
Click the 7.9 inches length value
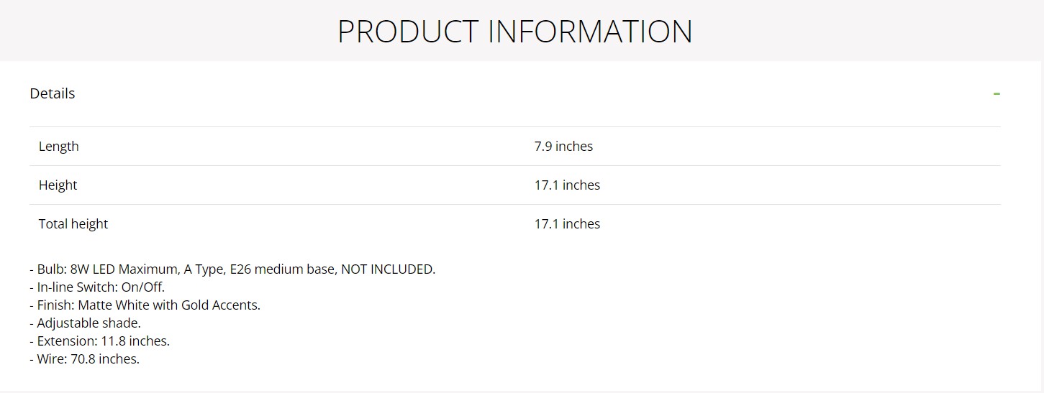tap(563, 147)
